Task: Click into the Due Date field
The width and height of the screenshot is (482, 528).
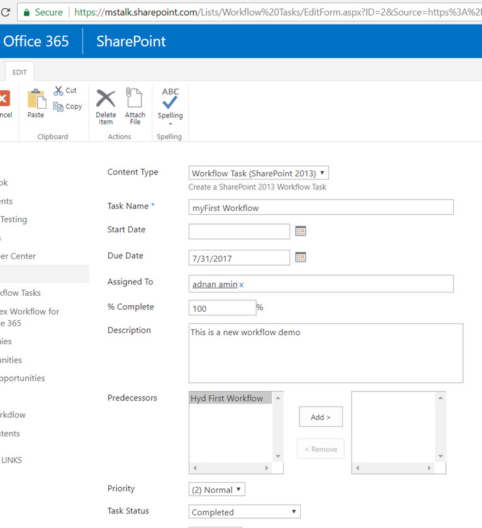Action: 239,257
